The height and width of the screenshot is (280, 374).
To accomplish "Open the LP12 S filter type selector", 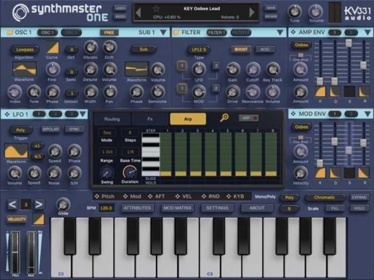I will (x=199, y=50).
